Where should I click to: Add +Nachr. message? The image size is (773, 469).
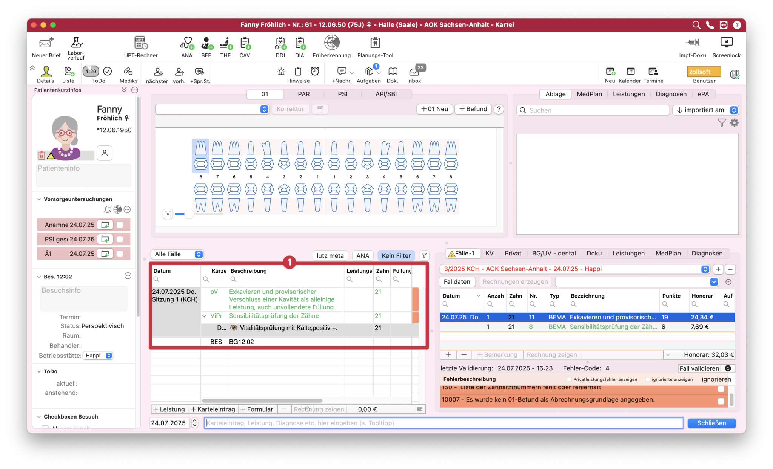pos(342,75)
